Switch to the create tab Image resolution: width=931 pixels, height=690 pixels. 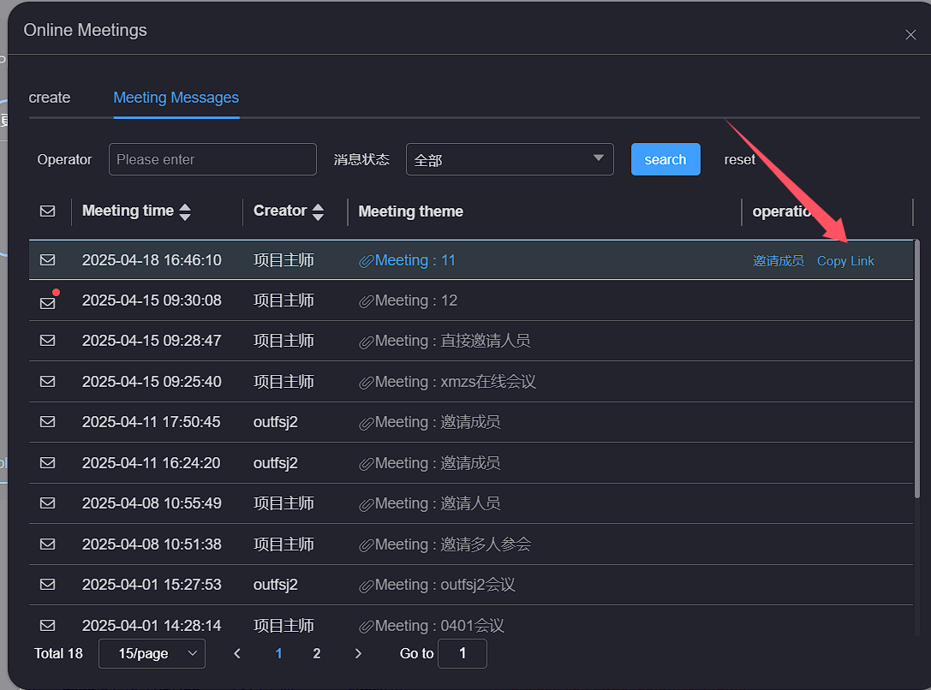point(50,98)
